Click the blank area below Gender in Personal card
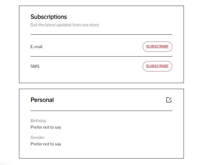This screenshot has width=218, height=165. click(x=101, y=152)
